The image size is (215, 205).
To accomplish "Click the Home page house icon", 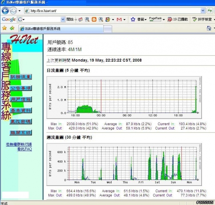I will [x=209, y=28].
